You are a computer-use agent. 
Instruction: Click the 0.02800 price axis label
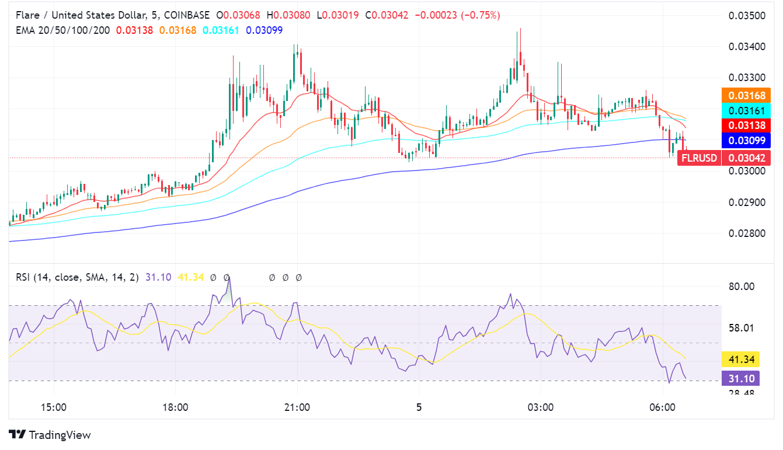coord(746,234)
